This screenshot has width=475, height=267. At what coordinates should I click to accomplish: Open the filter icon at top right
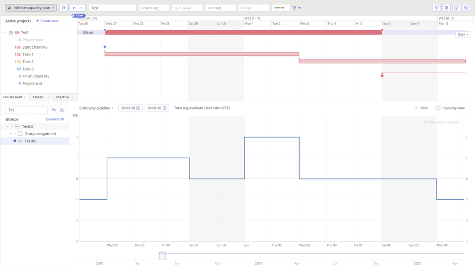[x=437, y=8]
